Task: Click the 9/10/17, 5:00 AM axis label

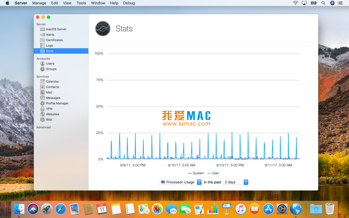Action: pos(182,165)
